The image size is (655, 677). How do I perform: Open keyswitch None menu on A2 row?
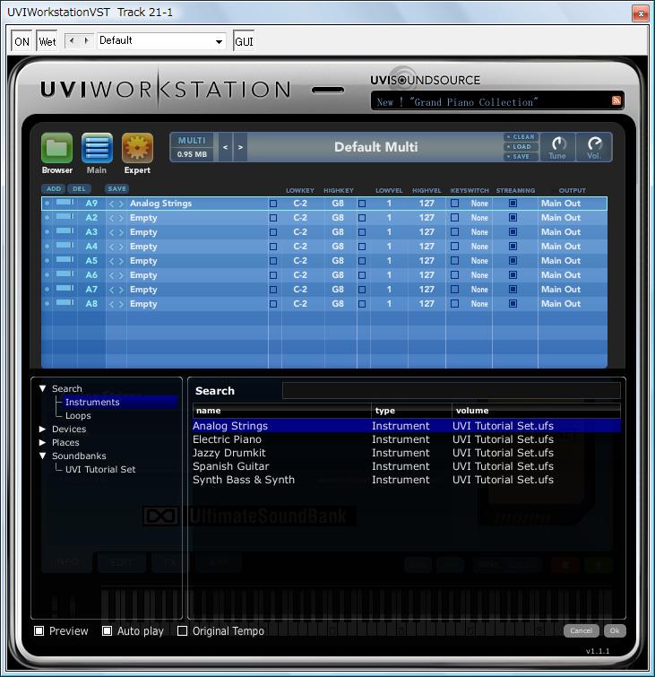point(479,218)
